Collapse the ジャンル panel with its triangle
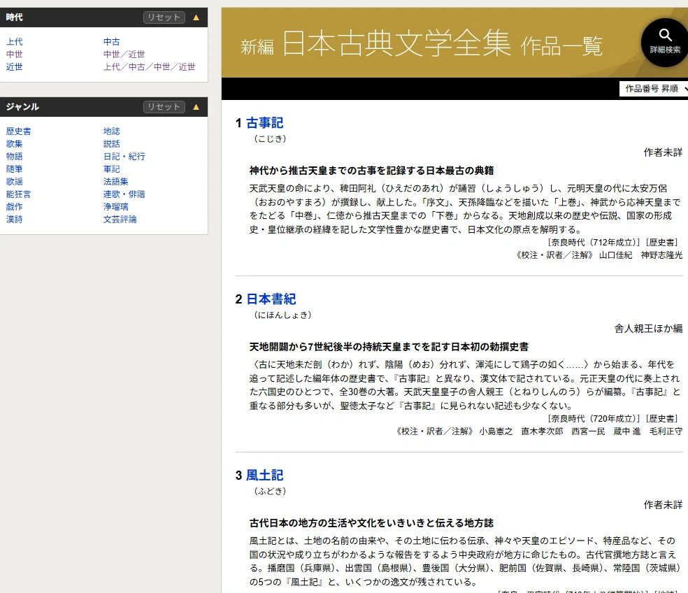The width and height of the screenshot is (688, 593). [196, 107]
